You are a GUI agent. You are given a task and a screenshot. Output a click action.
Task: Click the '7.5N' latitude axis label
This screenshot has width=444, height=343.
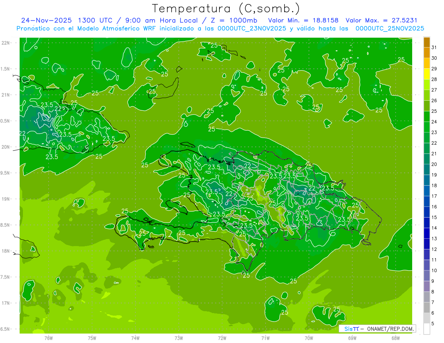tap(6, 277)
